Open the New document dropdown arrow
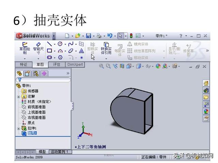 coord(72,36)
